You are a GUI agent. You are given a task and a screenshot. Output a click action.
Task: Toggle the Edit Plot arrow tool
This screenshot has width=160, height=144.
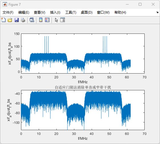point(56,20)
